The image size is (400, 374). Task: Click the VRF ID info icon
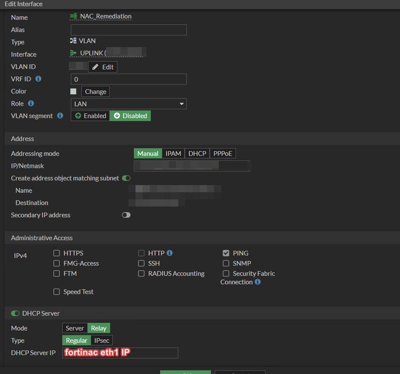pyautogui.click(x=38, y=79)
